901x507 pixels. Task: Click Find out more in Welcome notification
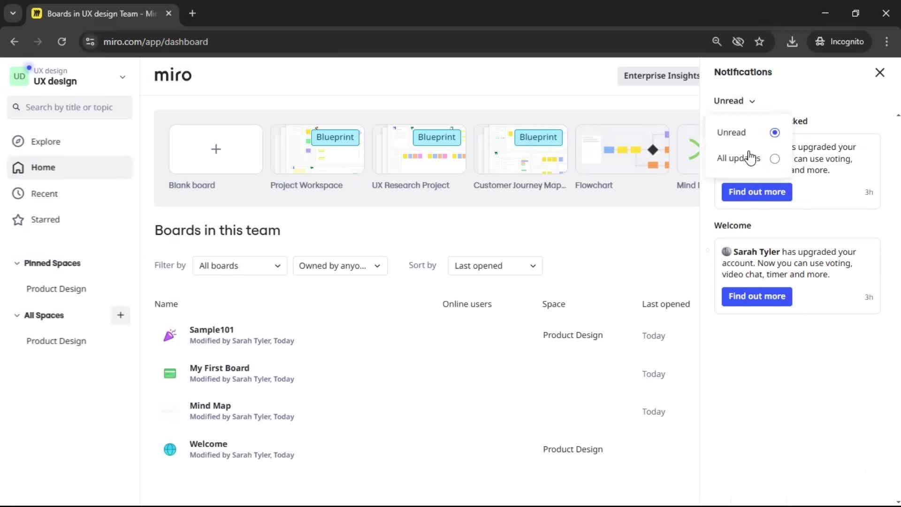tap(756, 297)
